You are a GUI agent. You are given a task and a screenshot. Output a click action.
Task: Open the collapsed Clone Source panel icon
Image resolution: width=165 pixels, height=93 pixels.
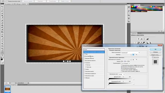[x=129, y=21]
